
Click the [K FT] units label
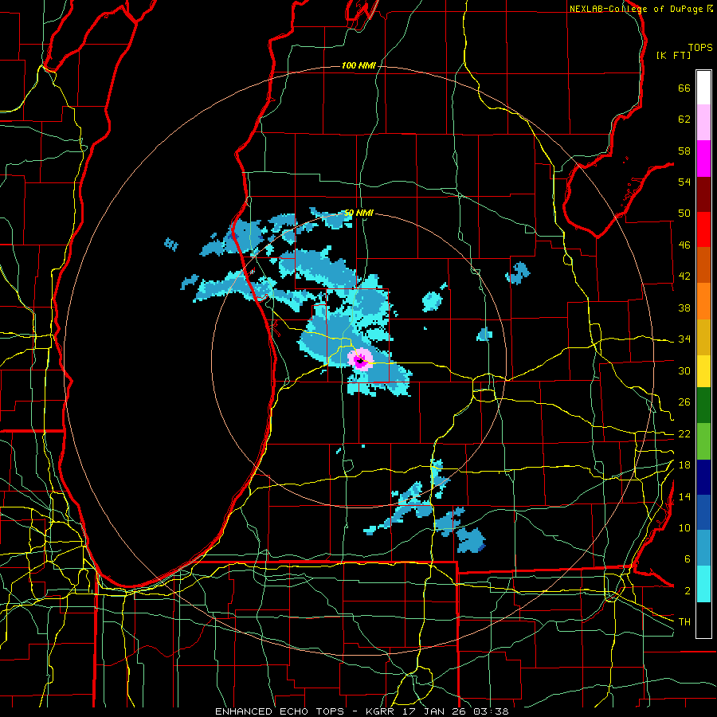[x=673, y=55]
